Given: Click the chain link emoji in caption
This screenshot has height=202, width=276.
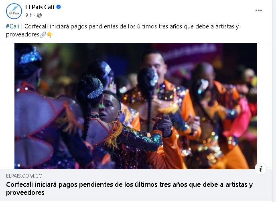Looking at the screenshot, I should (x=43, y=35).
